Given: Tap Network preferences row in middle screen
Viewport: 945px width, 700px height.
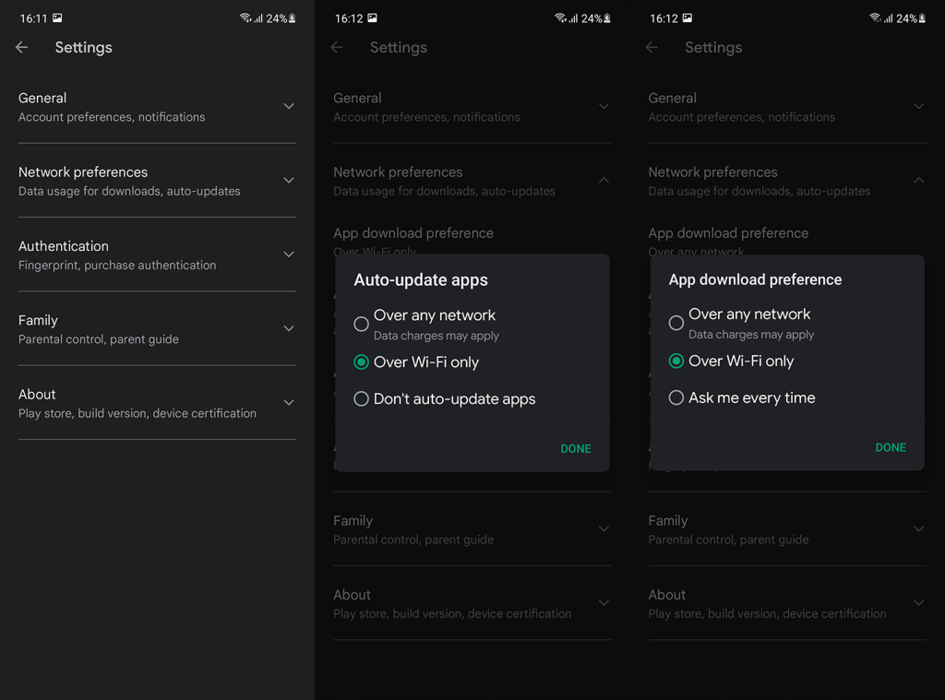Looking at the screenshot, I should (472, 182).
